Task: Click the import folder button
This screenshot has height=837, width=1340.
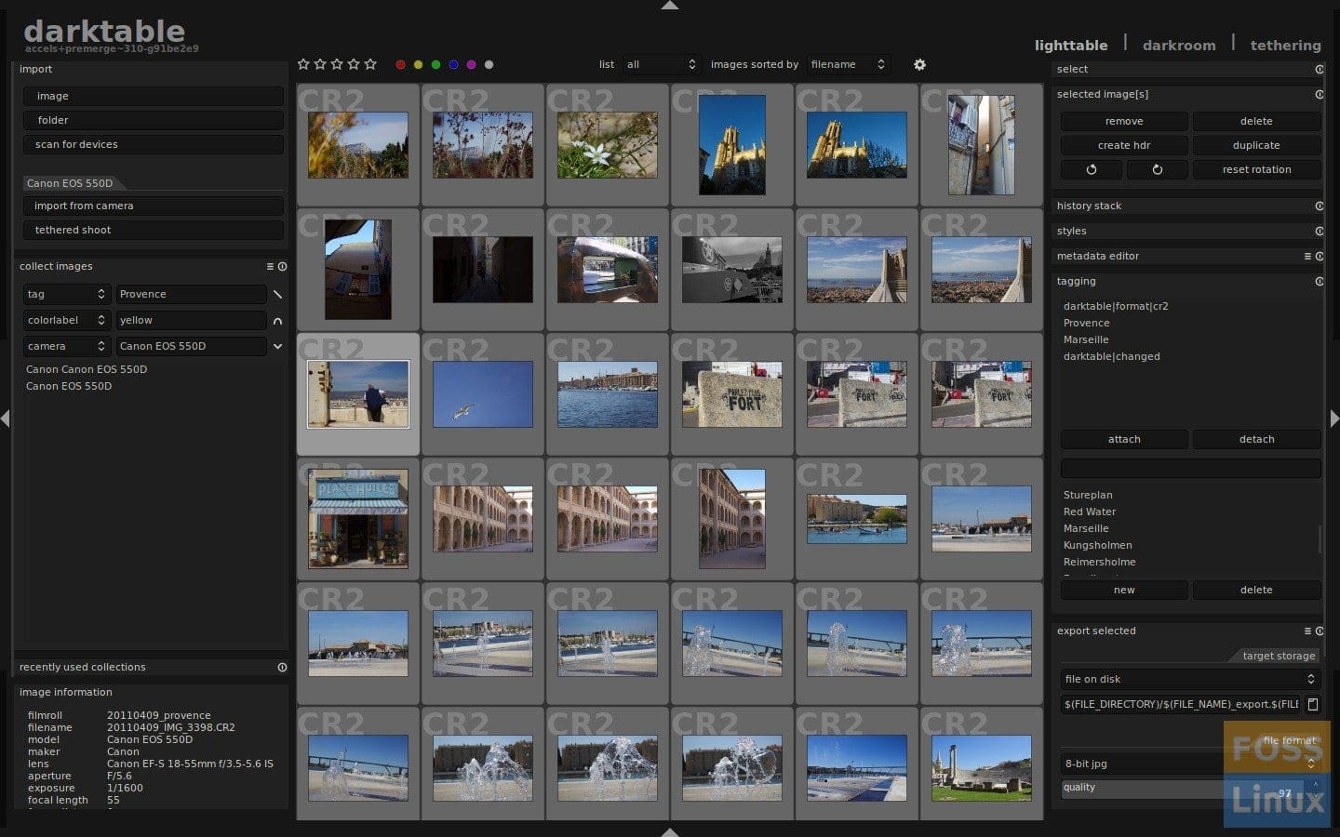Action: pyautogui.click(x=153, y=120)
